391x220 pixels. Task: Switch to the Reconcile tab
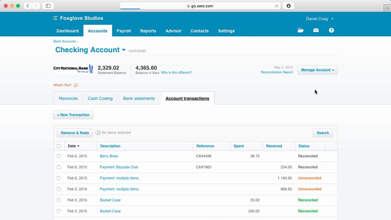68,99
